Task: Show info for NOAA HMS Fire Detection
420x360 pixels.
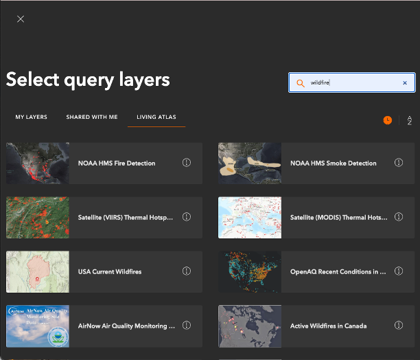Action: [187, 162]
